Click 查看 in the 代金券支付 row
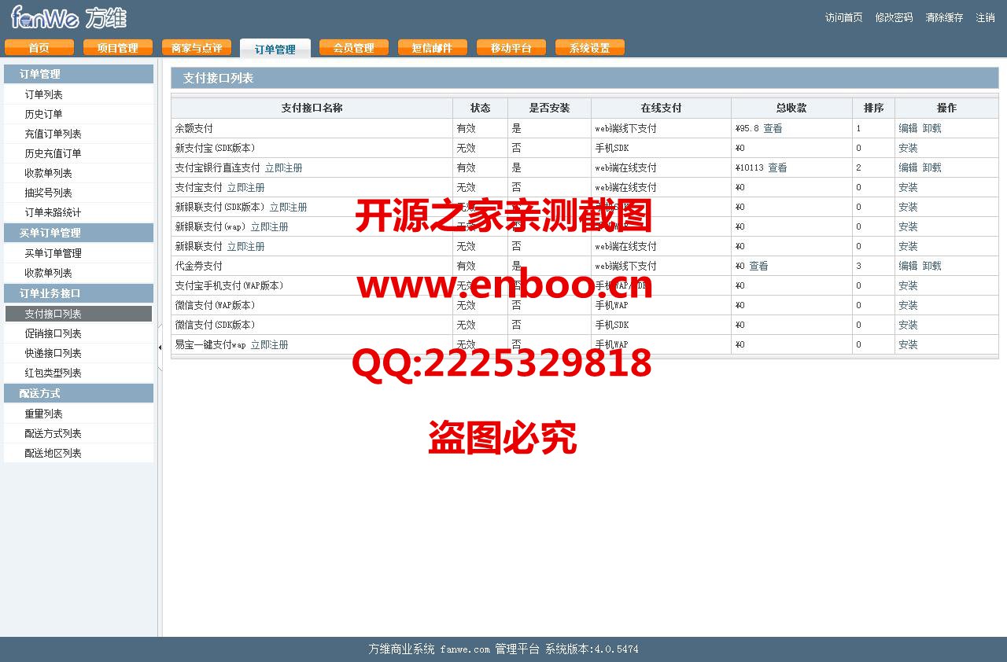This screenshot has width=1007, height=662. (758, 266)
